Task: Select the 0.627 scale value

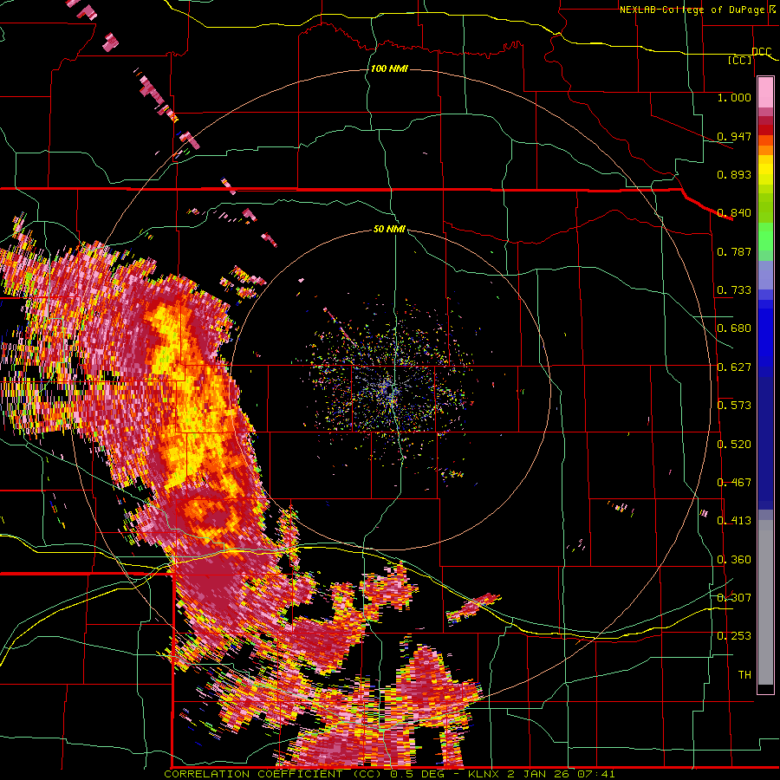Action: [x=734, y=367]
